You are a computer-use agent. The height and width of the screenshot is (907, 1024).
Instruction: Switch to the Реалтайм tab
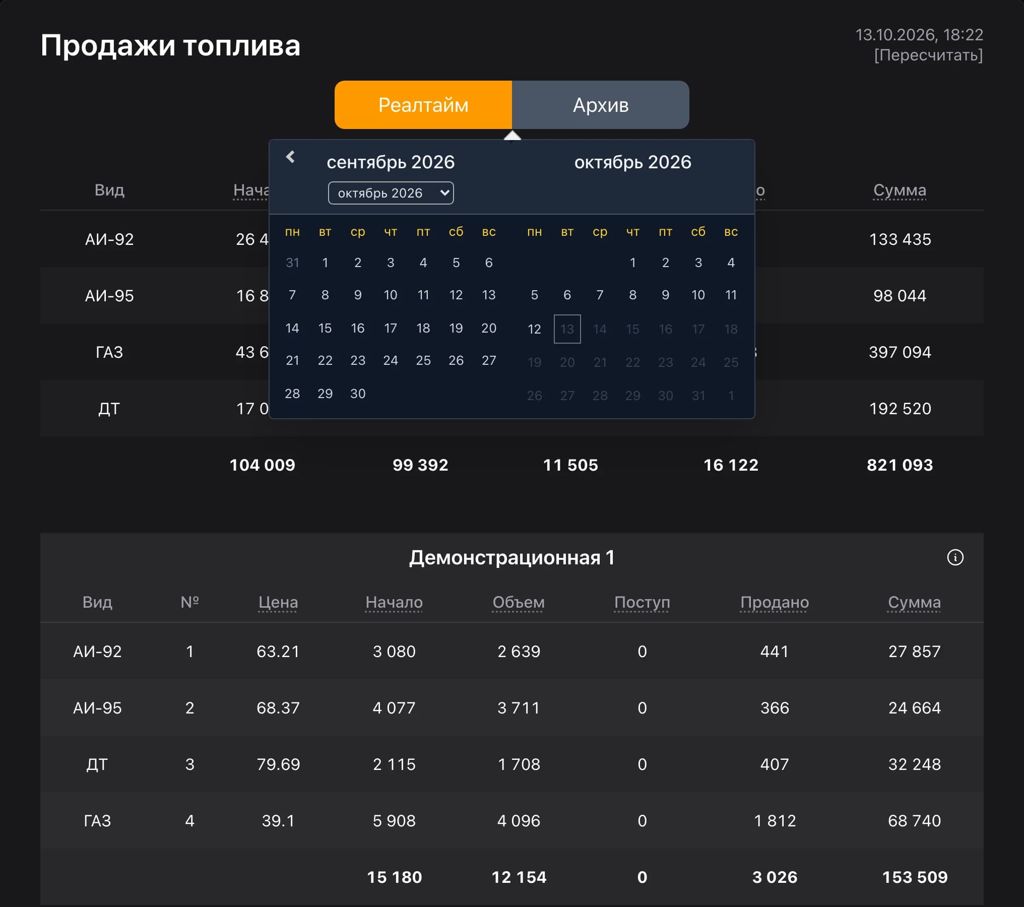pyautogui.click(x=423, y=105)
